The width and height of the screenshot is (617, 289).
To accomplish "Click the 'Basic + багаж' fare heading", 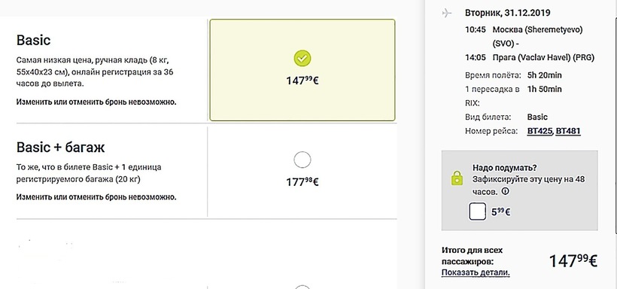I will click(x=61, y=148).
